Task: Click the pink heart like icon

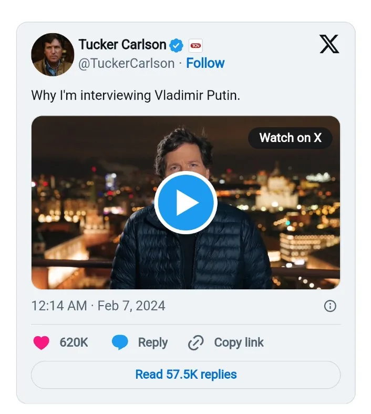Action: pos(41,343)
